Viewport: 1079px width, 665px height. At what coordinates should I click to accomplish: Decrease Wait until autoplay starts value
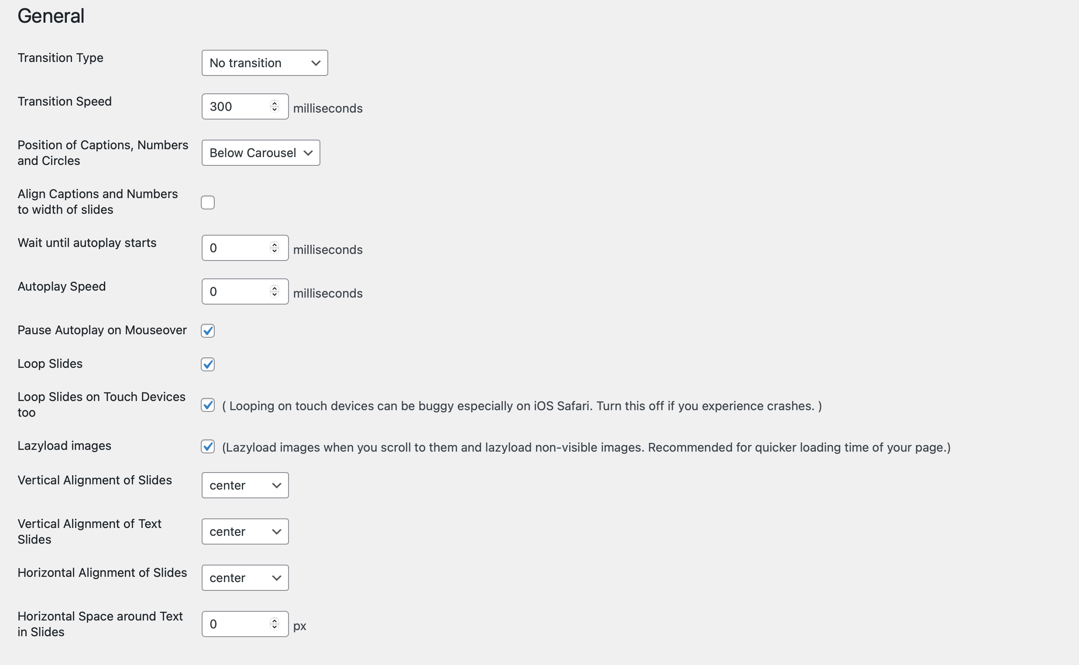tap(275, 251)
